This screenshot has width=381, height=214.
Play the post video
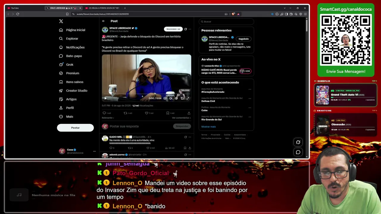(x=105, y=98)
